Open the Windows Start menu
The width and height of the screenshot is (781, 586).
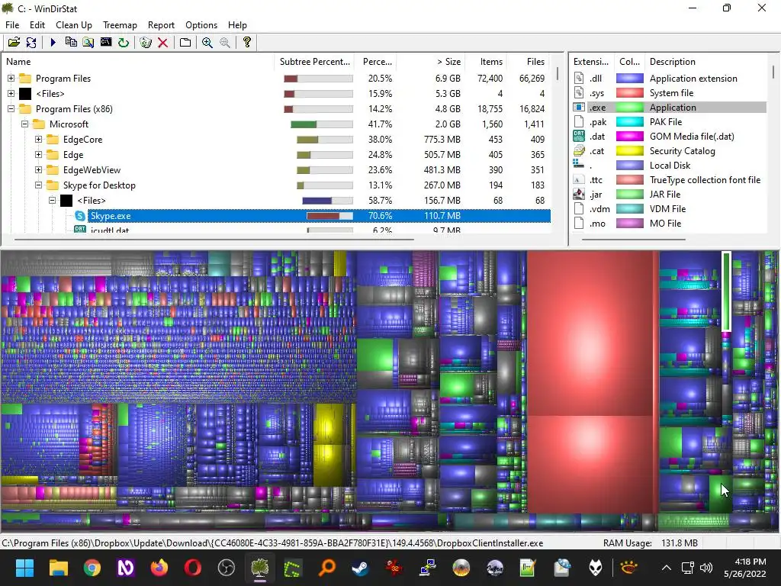tap(25, 568)
